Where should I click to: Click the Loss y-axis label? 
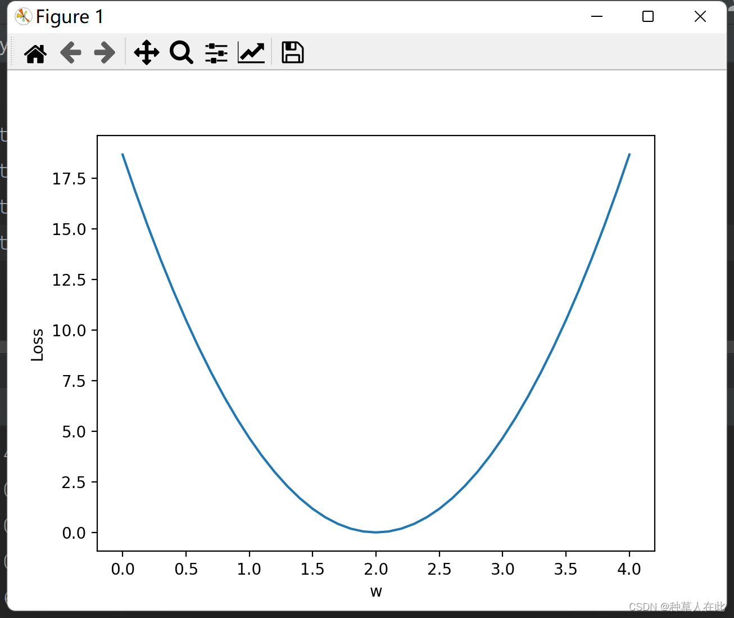click(37, 345)
